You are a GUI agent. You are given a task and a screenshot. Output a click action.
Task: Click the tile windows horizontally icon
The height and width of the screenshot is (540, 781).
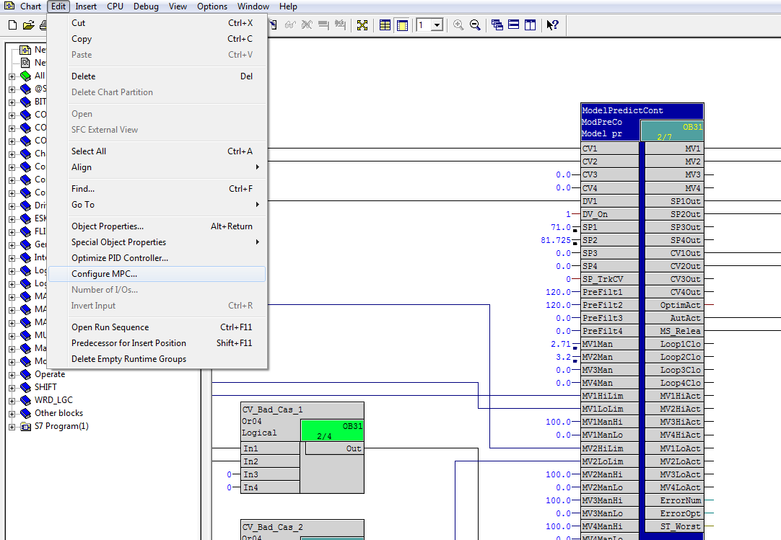514,25
